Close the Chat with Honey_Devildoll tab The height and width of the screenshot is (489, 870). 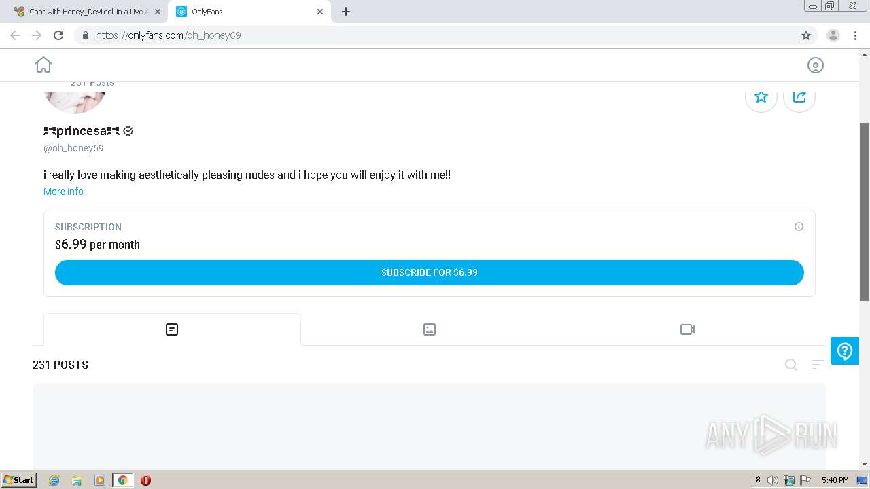click(x=158, y=12)
